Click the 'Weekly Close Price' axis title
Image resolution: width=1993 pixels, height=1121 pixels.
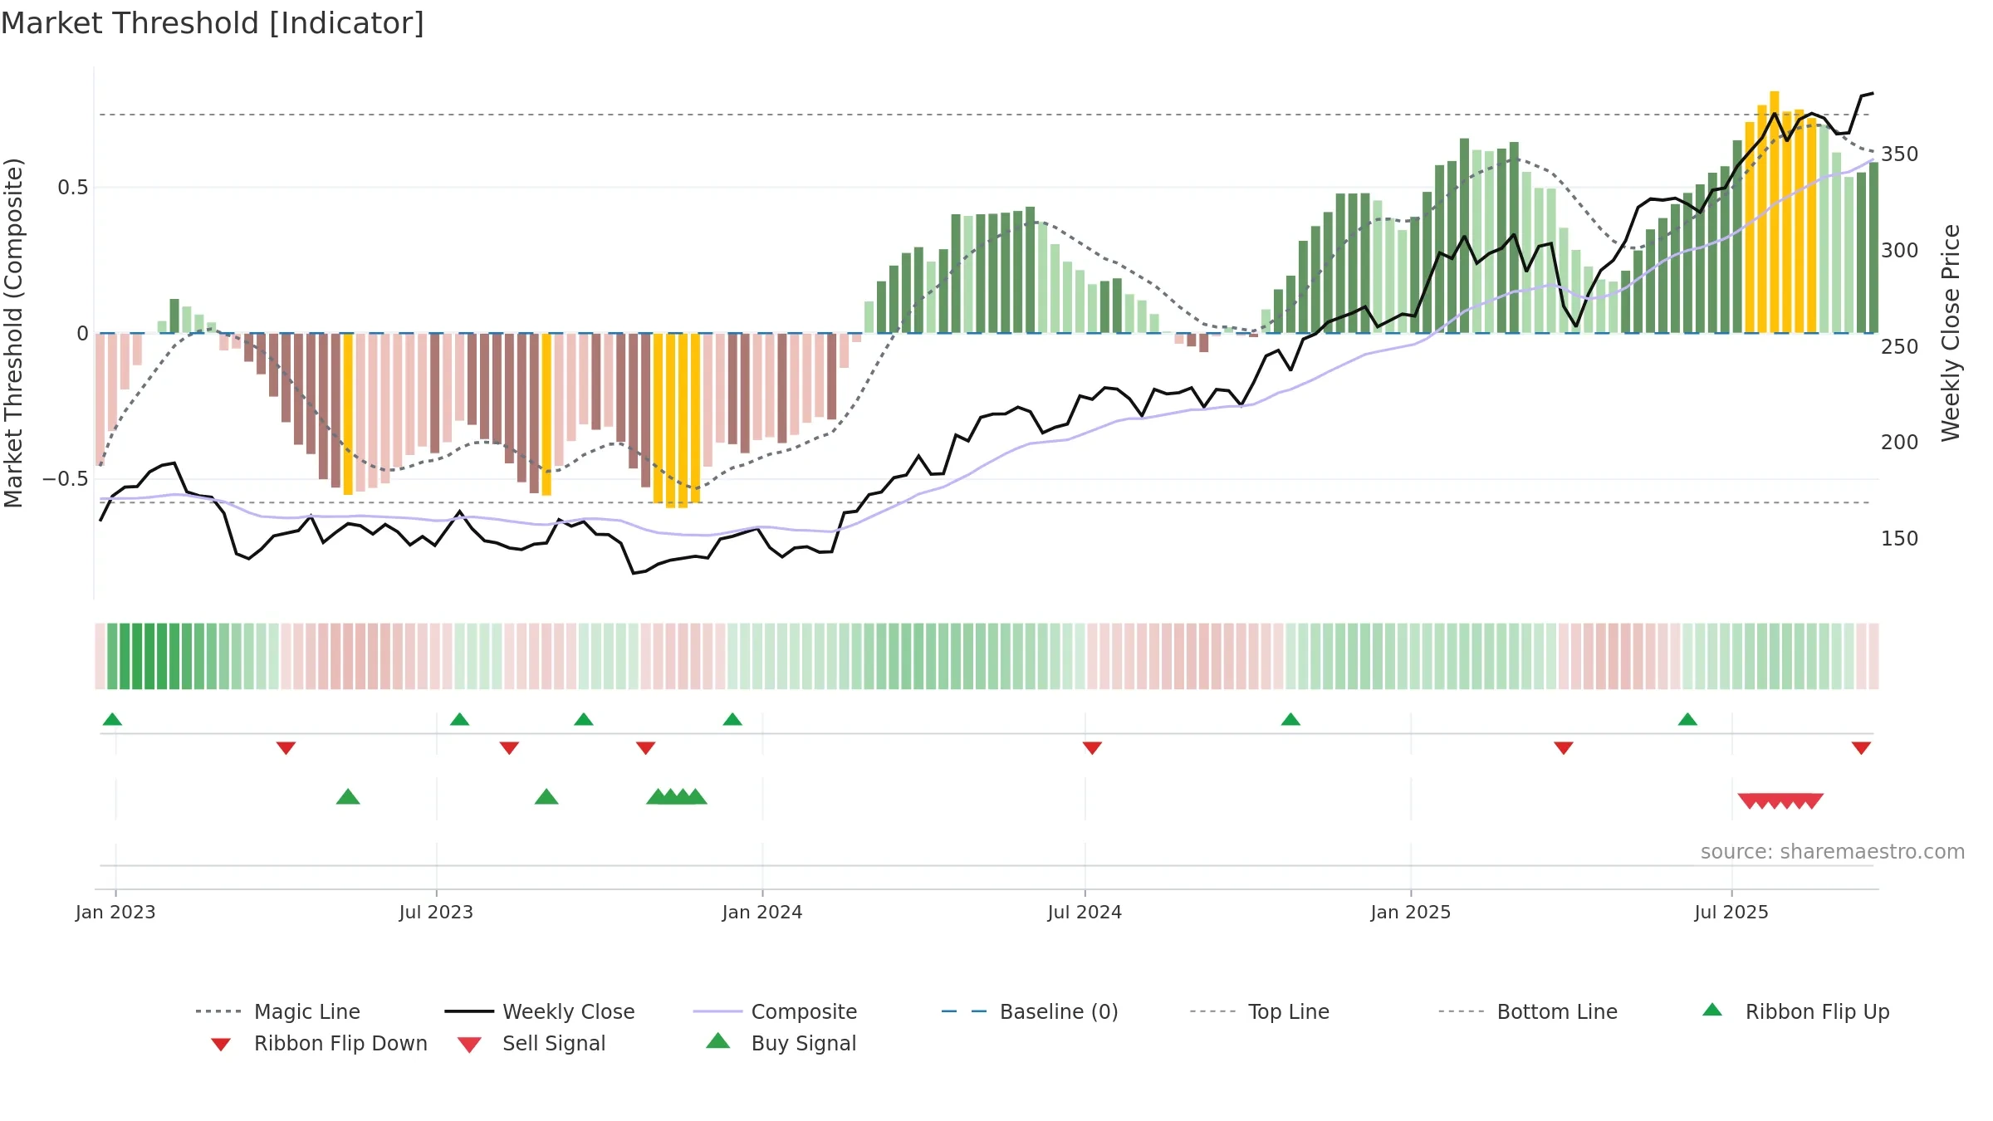[1951, 332]
